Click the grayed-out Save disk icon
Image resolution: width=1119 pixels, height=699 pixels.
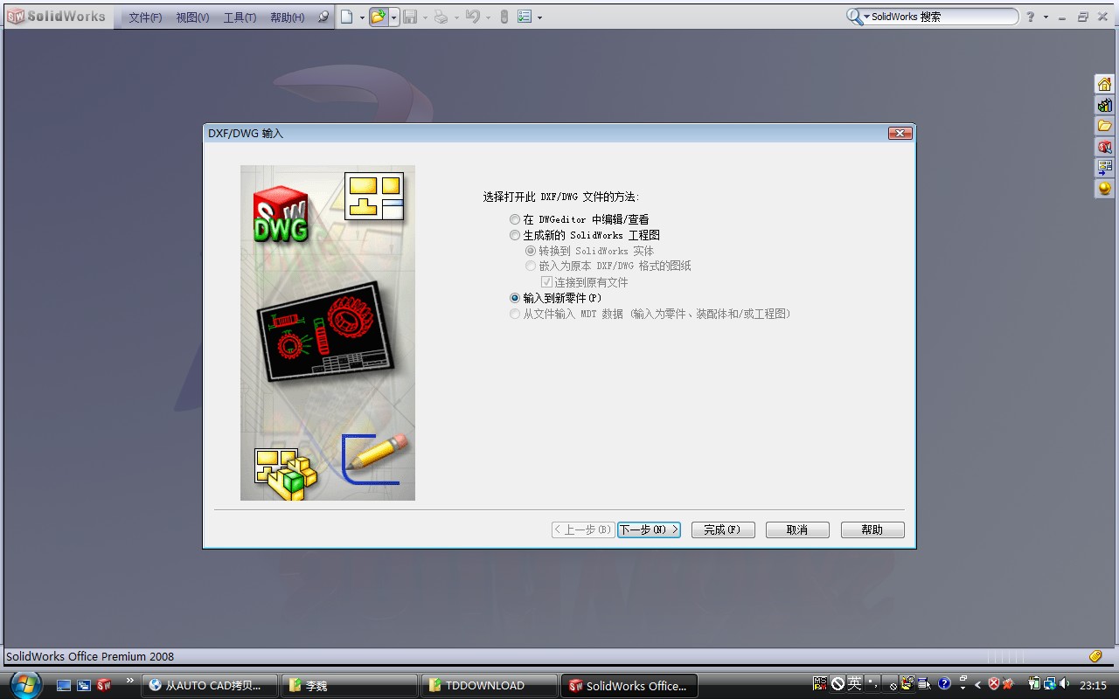pos(410,17)
